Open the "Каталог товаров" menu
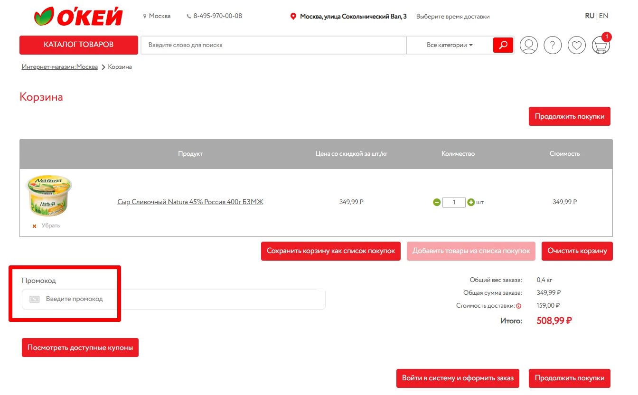The image size is (638, 395). tap(79, 45)
